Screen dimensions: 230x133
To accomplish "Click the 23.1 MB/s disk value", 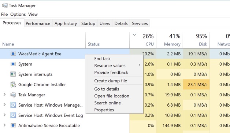I will click(x=198, y=85).
